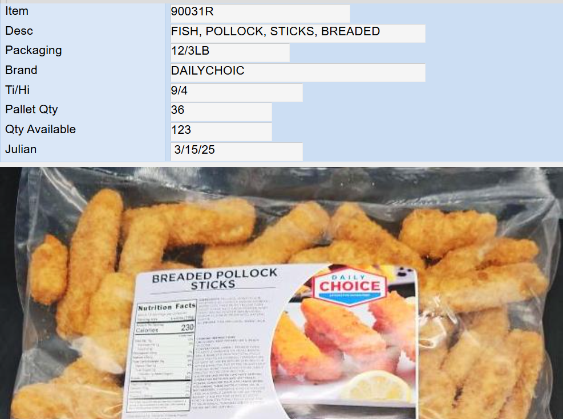Click the Daily Choice logo on the package

click(349, 286)
